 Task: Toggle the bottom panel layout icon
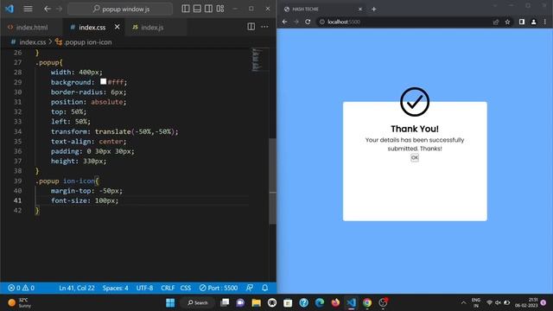tap(197, 9)
